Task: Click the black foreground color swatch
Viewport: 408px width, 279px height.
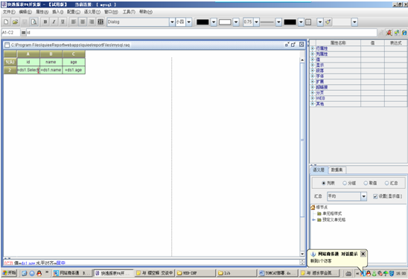Action: point(203,22)
